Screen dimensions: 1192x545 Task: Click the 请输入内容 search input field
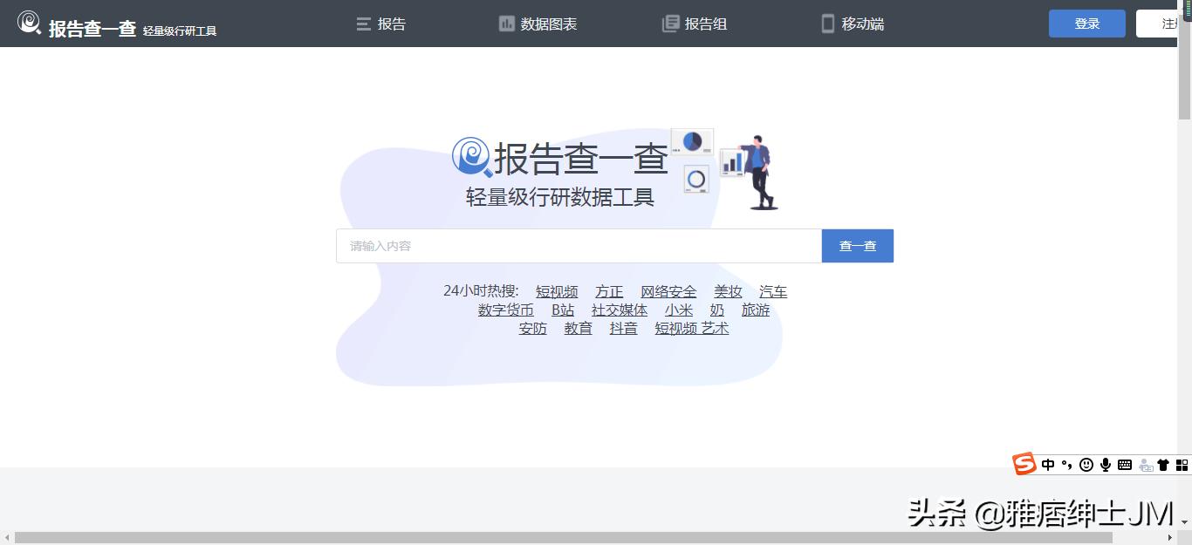[576, 245]
